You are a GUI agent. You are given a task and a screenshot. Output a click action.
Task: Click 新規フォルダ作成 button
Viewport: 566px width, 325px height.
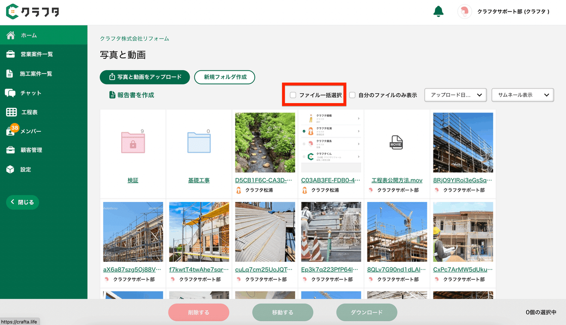click(225, 77)
